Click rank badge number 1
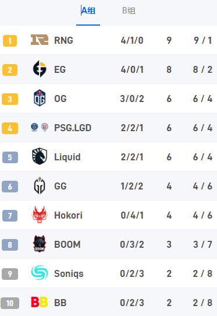 tap(10, 41)
